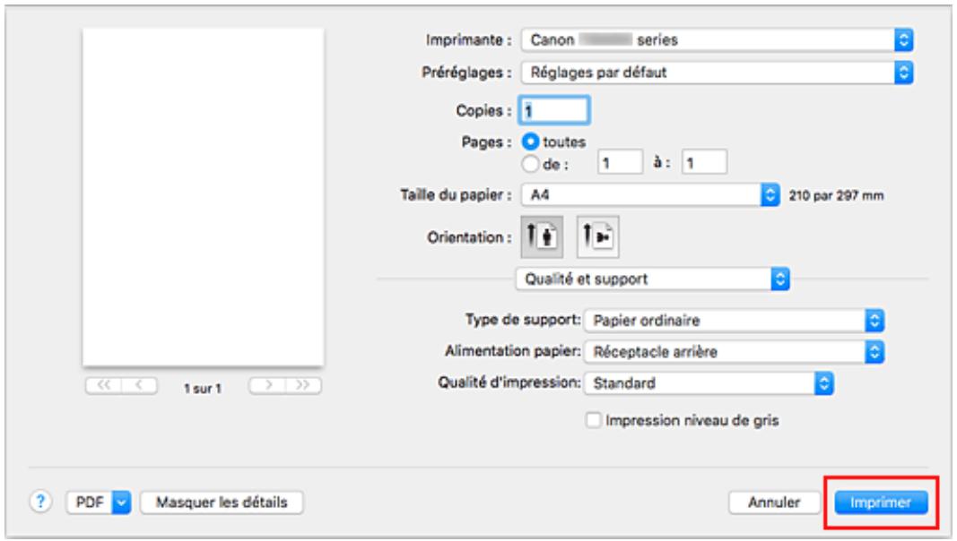Viewport: 957px width, 541px height.
Task: Open the Imprimante dropdown
Action: [718, 40]
